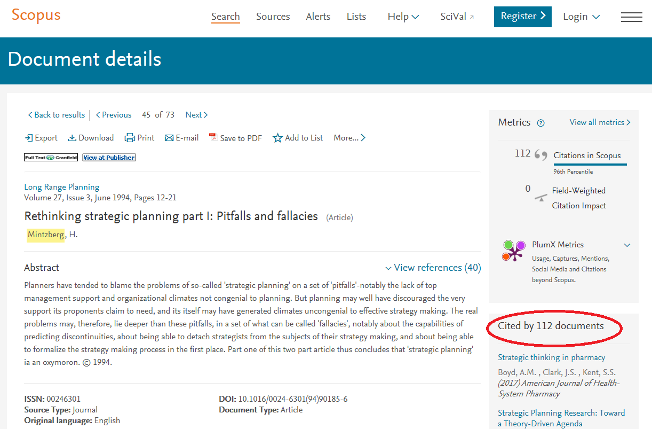
Task: Click the Add to List star
Action: [x=277, y=138]
